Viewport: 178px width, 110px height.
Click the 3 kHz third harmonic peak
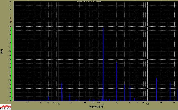pos(125,93)
